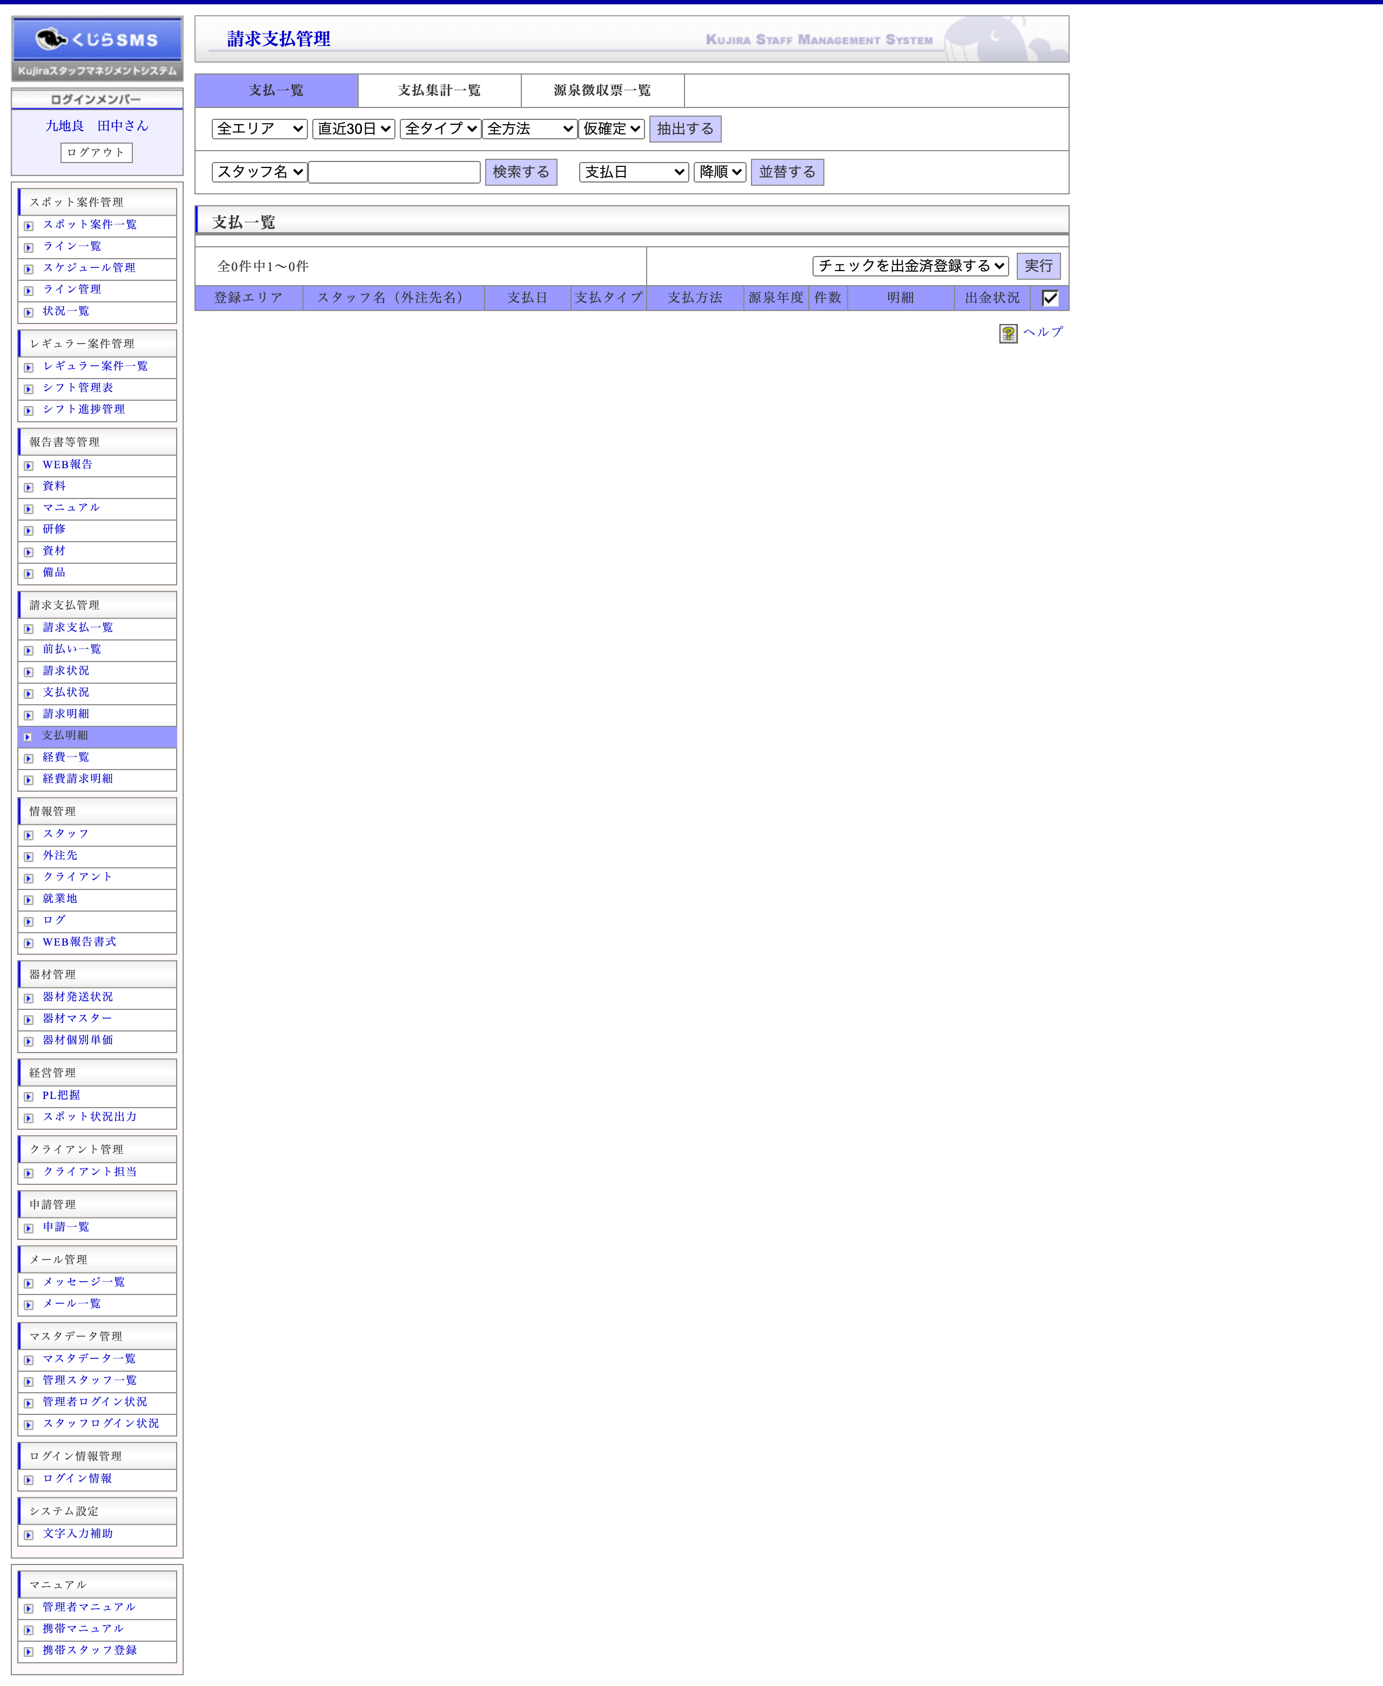Open the 直近30日 period dropdown
The image size is (1383, 1686).
tap(354, 128)
